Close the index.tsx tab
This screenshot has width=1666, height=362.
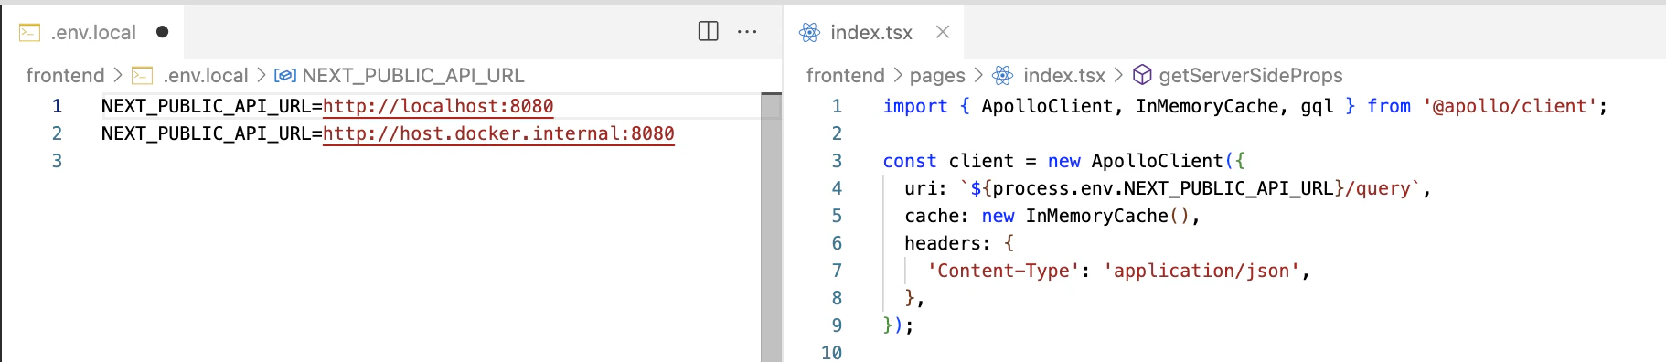point(943,32)
